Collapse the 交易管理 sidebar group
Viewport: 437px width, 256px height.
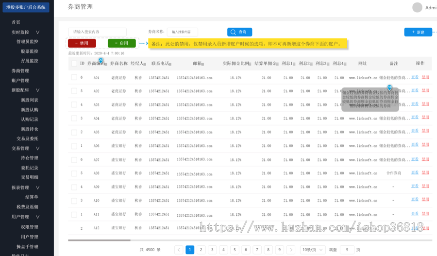pyautogui.click(x=37, y=148)
